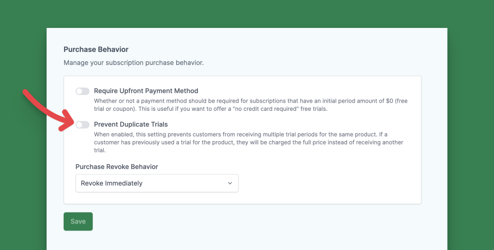Enable the Prevent Duplicate Trials switch
Screen dimensions: 494x250
pyautogui.click(x=82, y=125)
